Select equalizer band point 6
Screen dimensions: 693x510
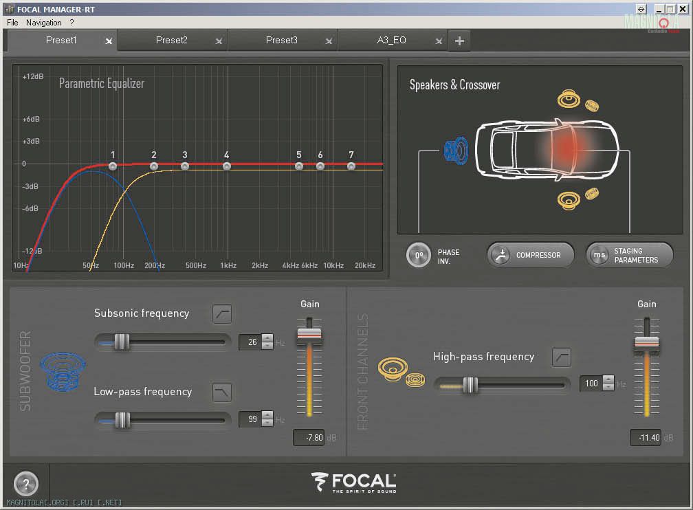tap(320, 166)
